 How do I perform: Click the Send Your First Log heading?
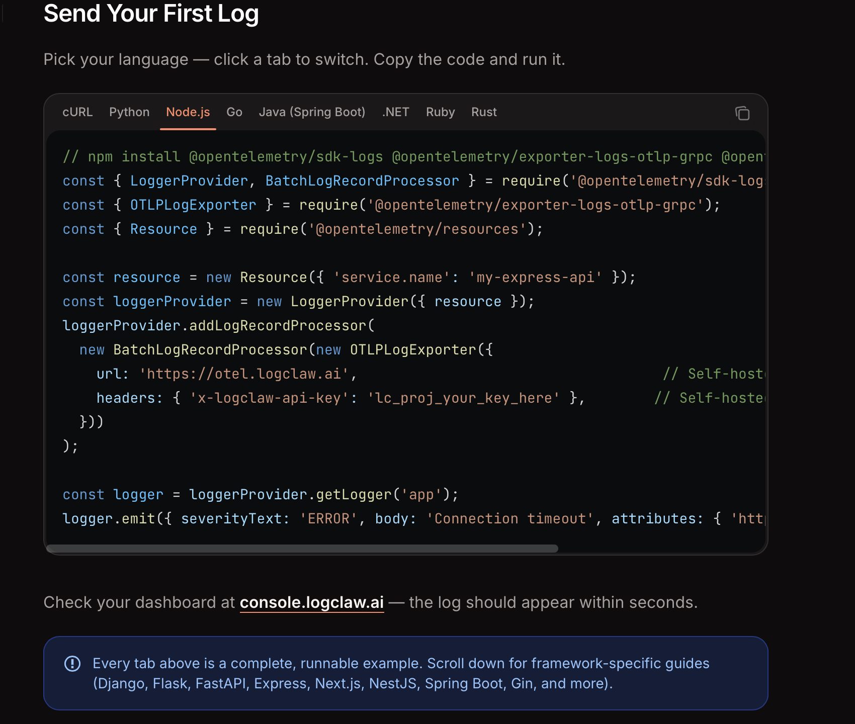151,14
